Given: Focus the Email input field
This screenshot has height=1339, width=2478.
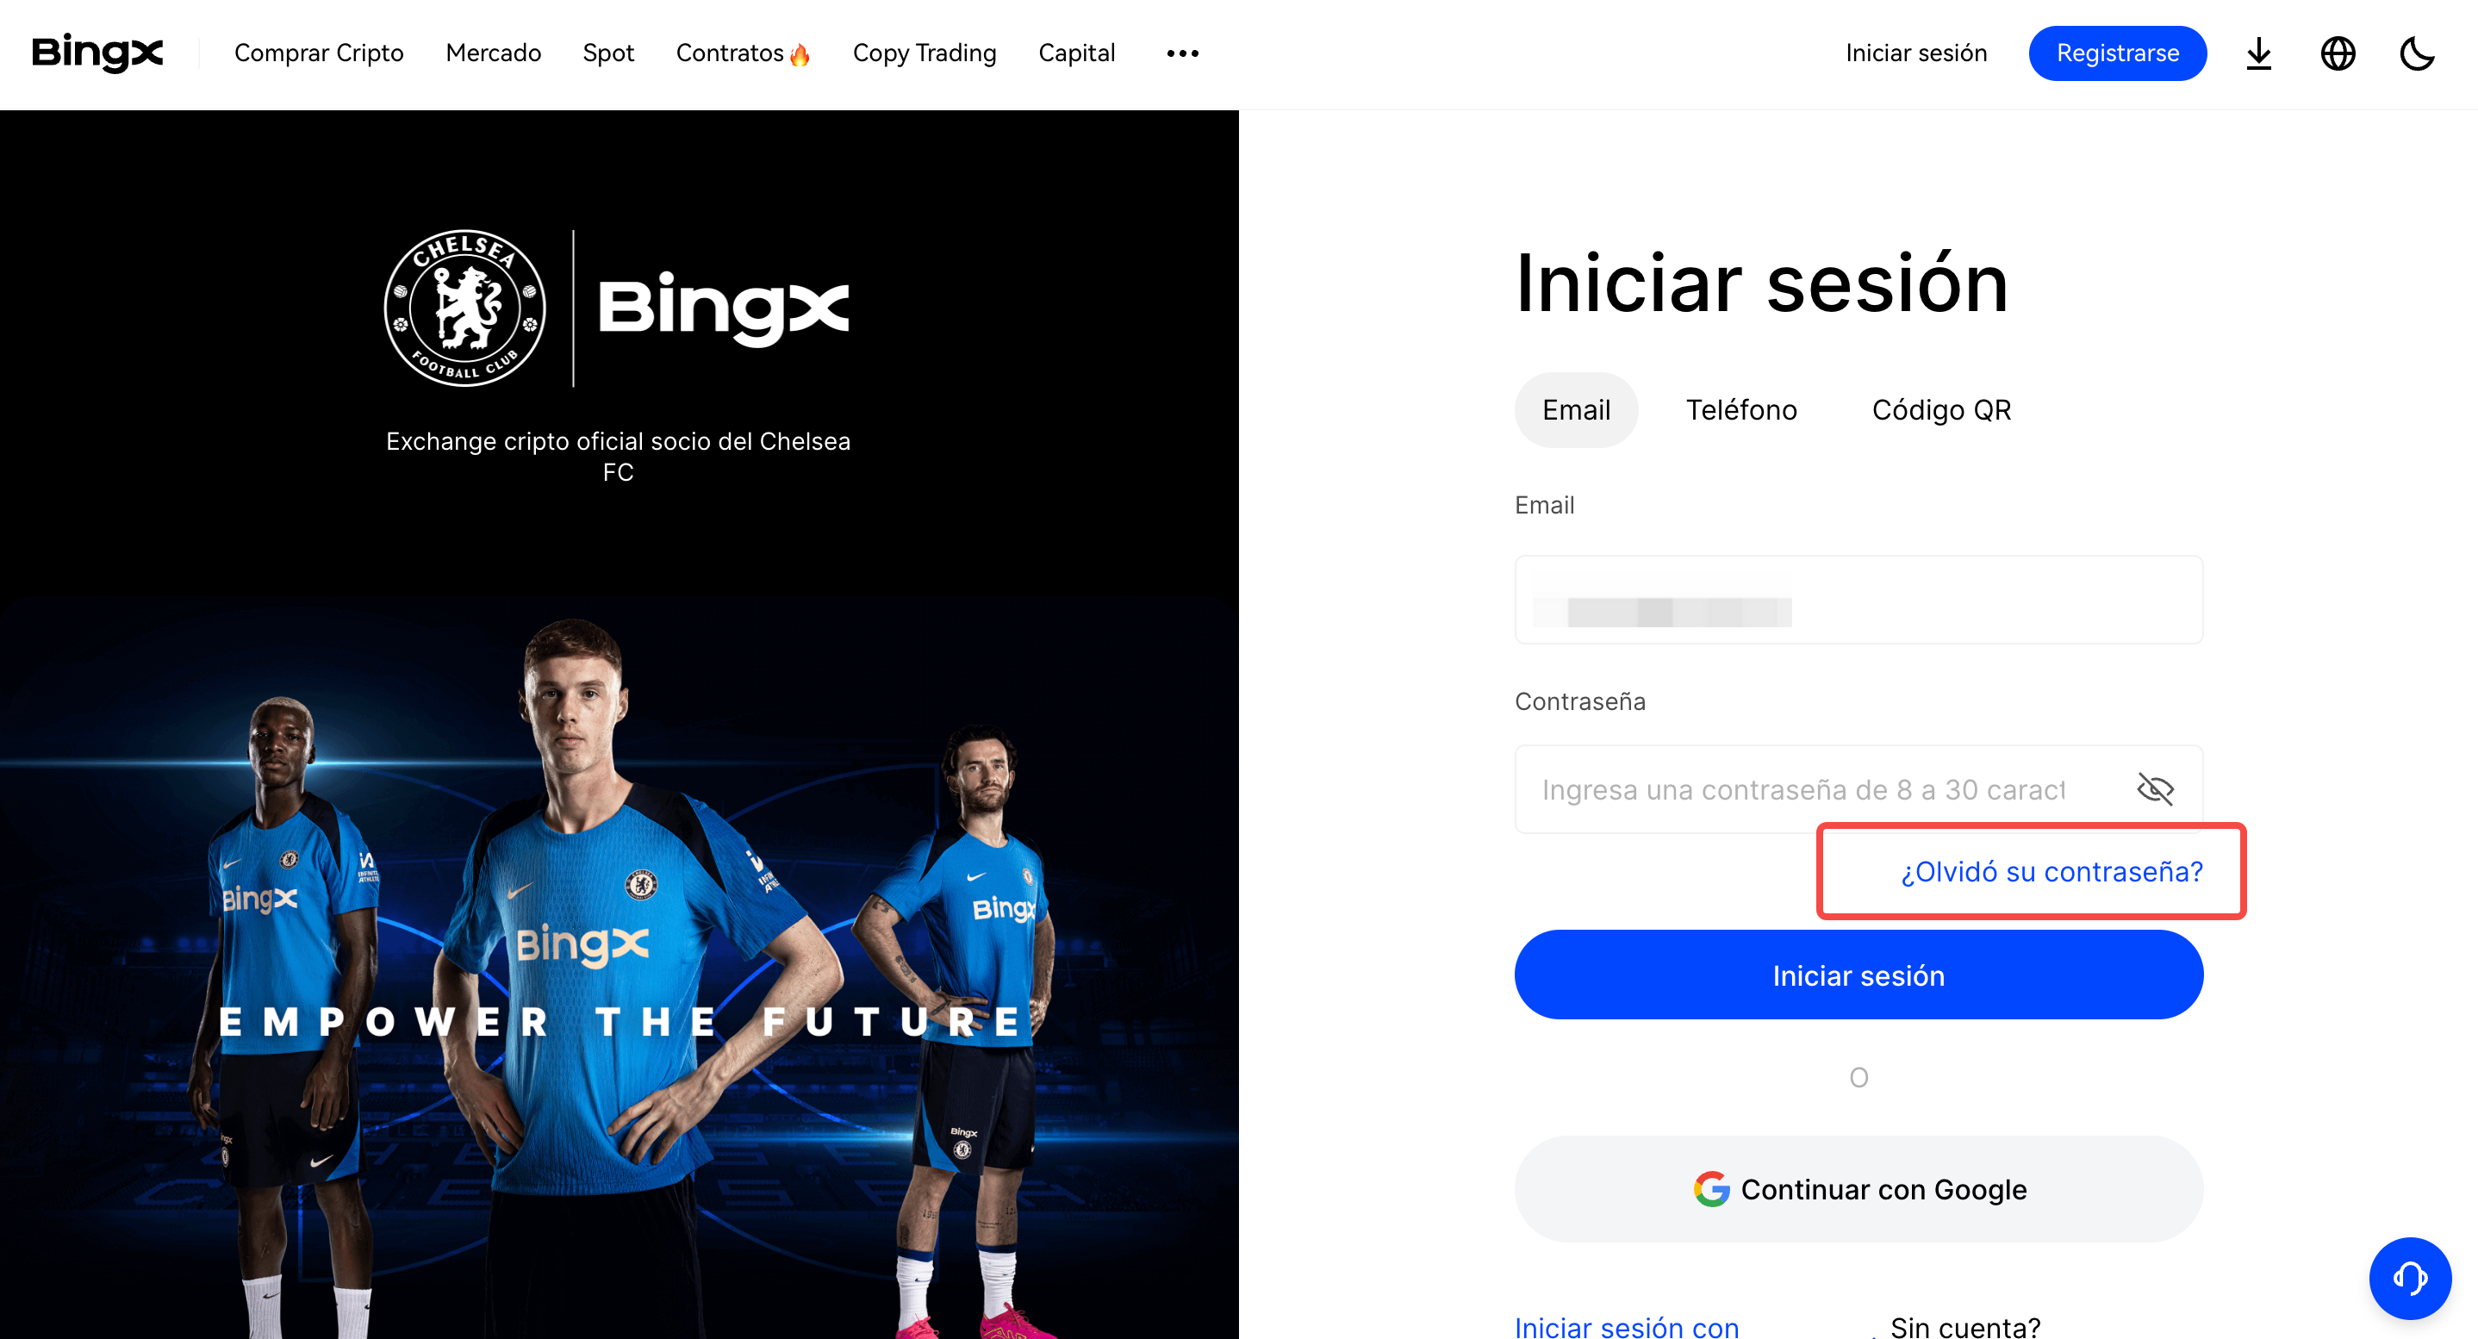Looking at the screenshot, I should point(1858,600).
